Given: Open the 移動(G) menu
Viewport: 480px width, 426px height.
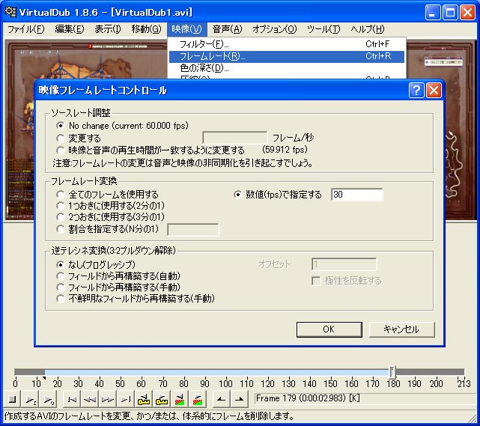Looking at the screenshot, I should click(x=146, y=29).
